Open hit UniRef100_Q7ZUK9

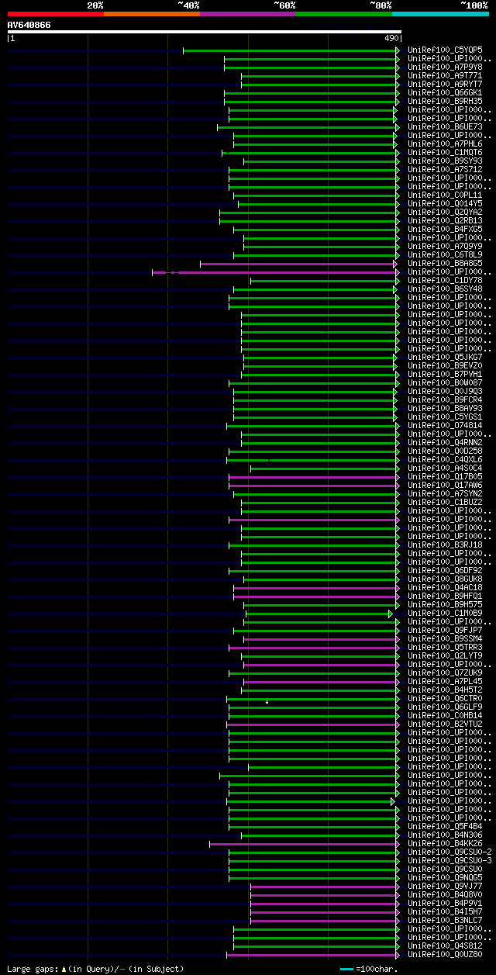click(445, 673)
